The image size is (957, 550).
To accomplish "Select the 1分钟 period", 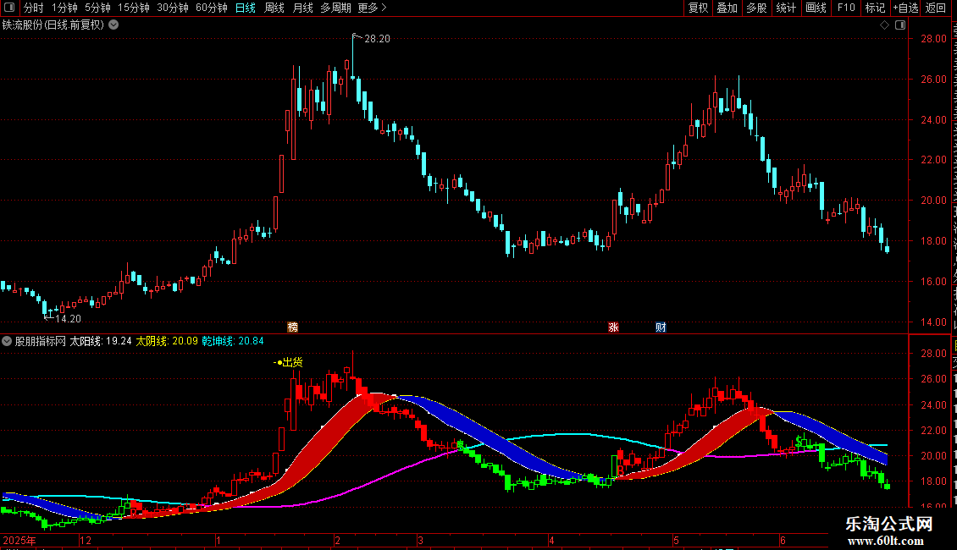I will point(64,8).
